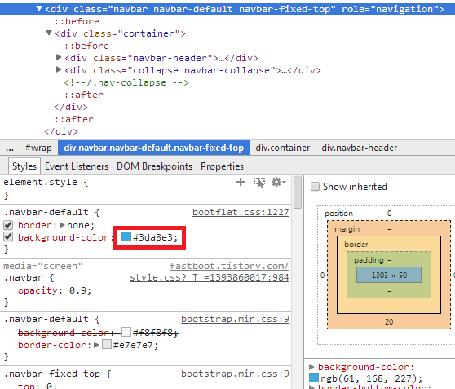Click the computed rgb(61, 168, 227) swatch
This screenshot has width=455, height=389.
click(x=314, y=378)
